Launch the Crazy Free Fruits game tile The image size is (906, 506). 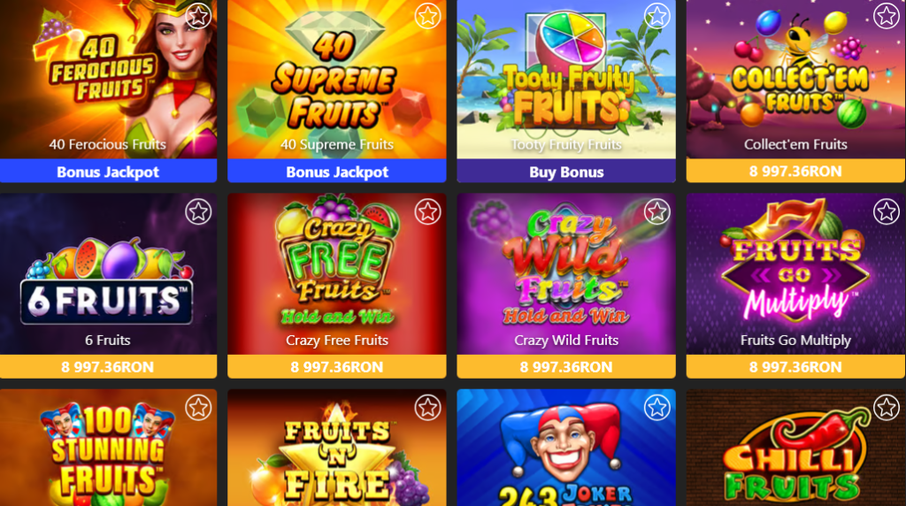point(337,274)
